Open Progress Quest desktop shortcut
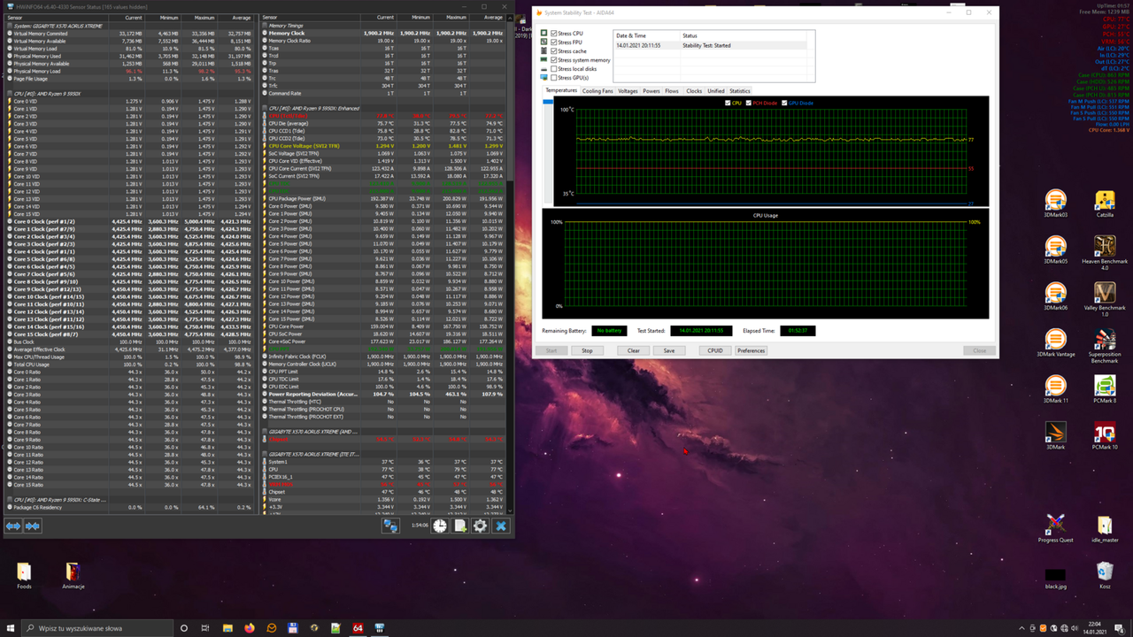The width and height of the screenshot is (1133, 637). (x=1055, y=528)
